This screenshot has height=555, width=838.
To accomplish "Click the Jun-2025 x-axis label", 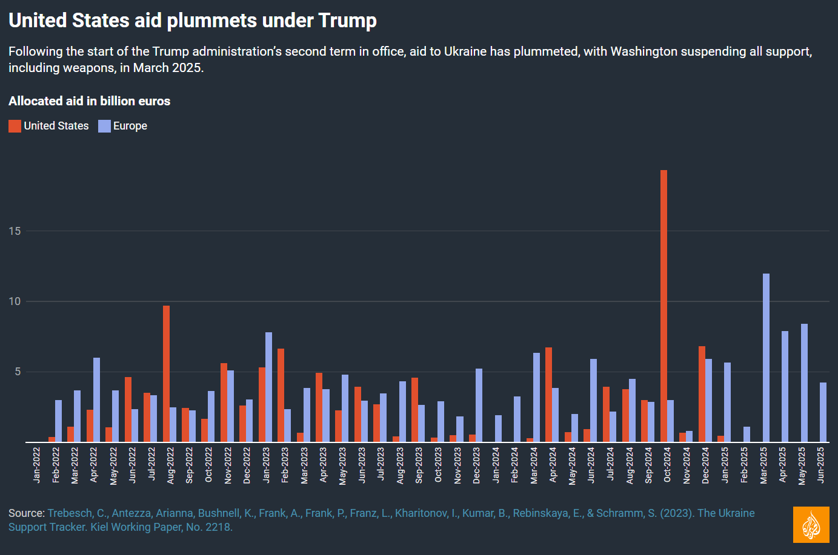I will point(820,465).
